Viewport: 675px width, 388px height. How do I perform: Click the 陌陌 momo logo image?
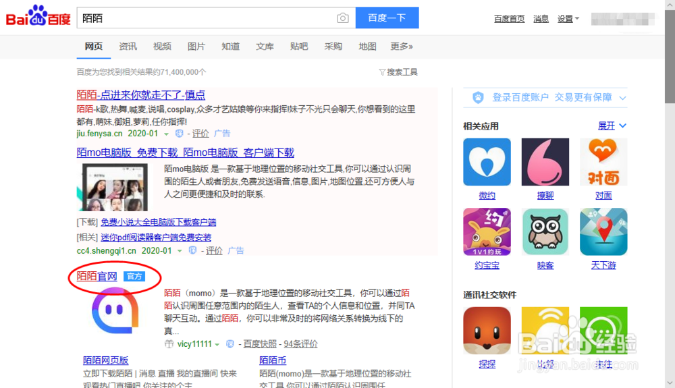point(115,310)
